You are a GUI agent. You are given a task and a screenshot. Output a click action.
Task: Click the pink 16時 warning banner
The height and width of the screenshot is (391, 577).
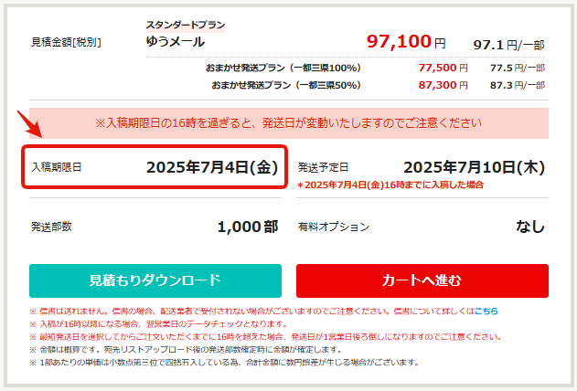[289, 123]
